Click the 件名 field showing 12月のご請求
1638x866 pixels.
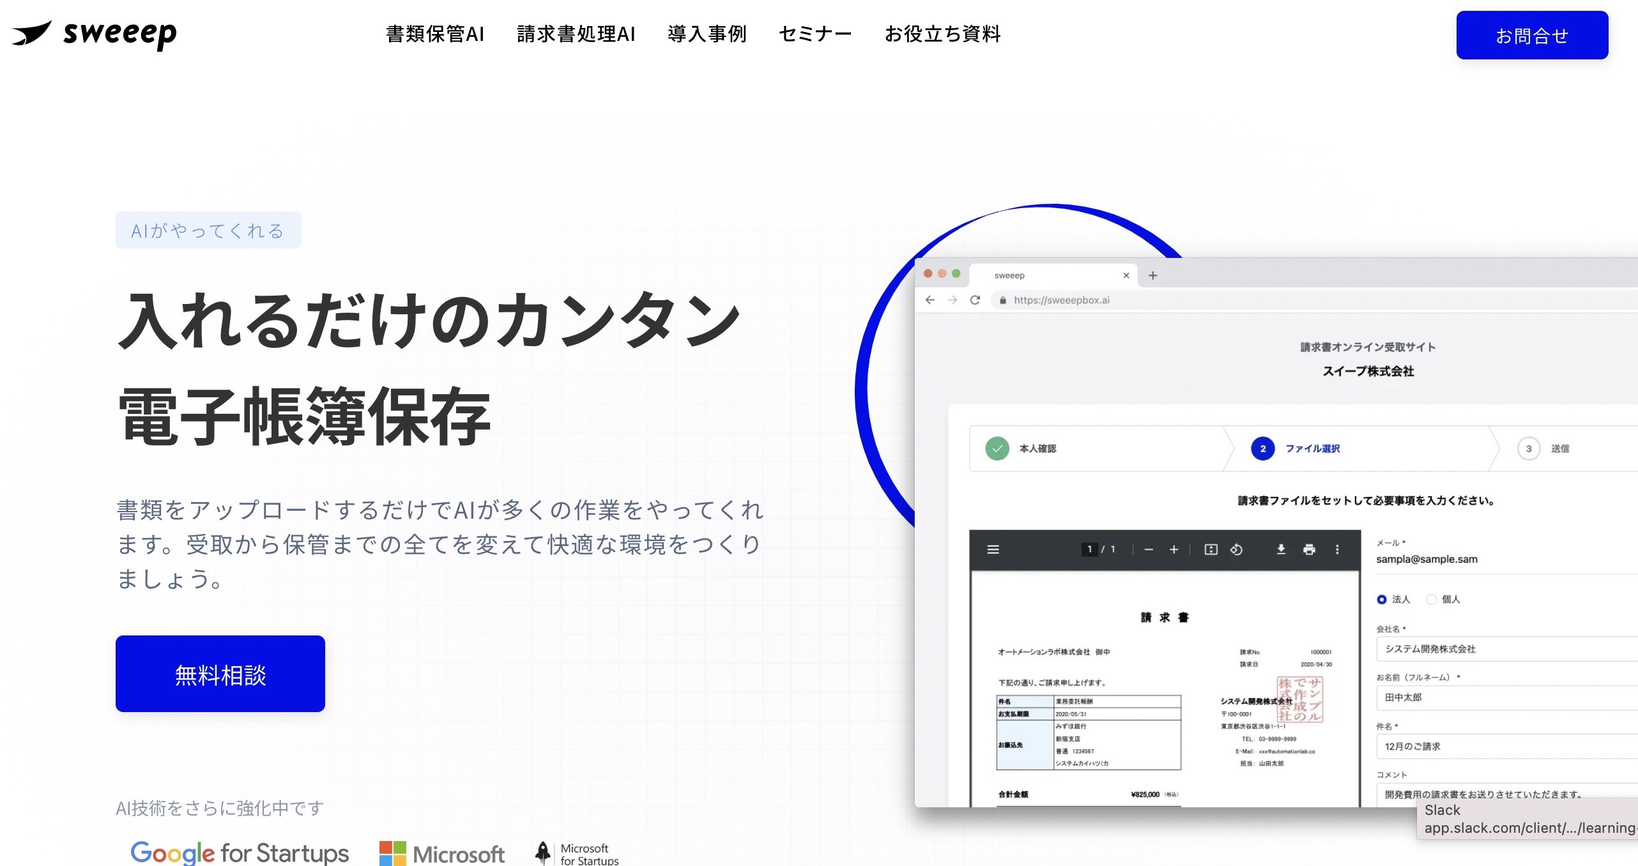1507,746
